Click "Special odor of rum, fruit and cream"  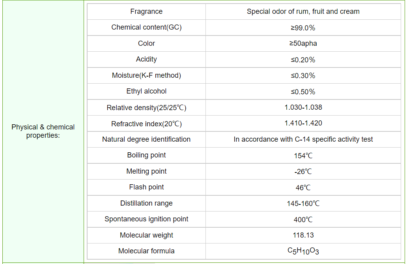(303, 11)
